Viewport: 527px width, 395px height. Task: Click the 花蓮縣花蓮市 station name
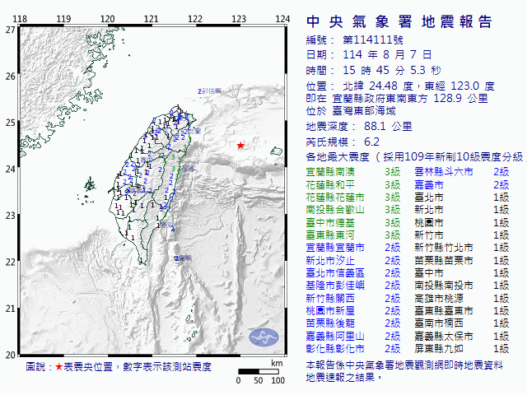point(335,197)
